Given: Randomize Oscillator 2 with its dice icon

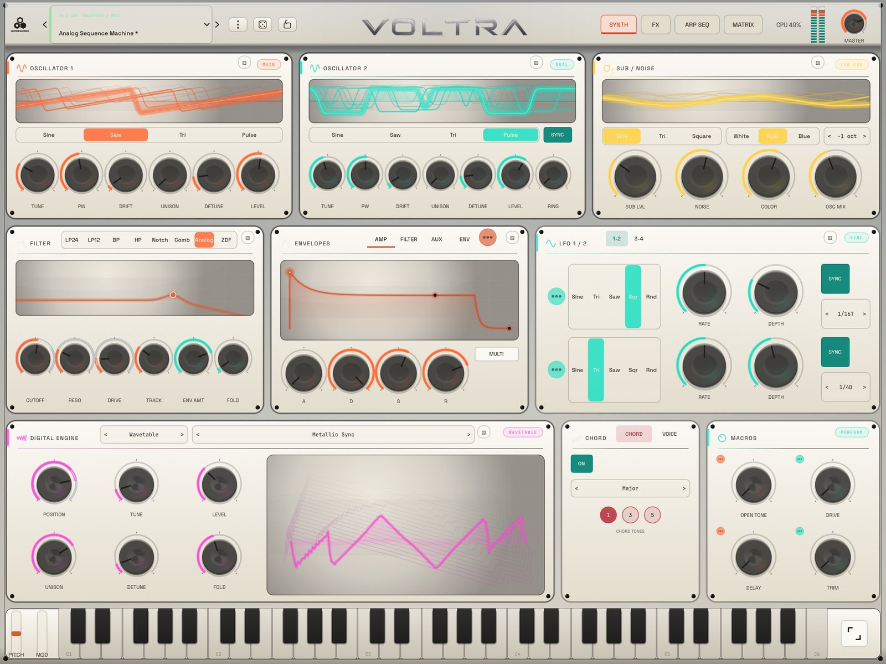Looking at the screenshot, I should click(536, 63).
